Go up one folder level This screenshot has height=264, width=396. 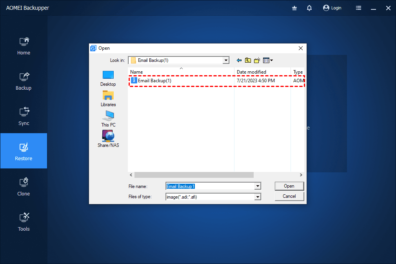click(248, 60)
